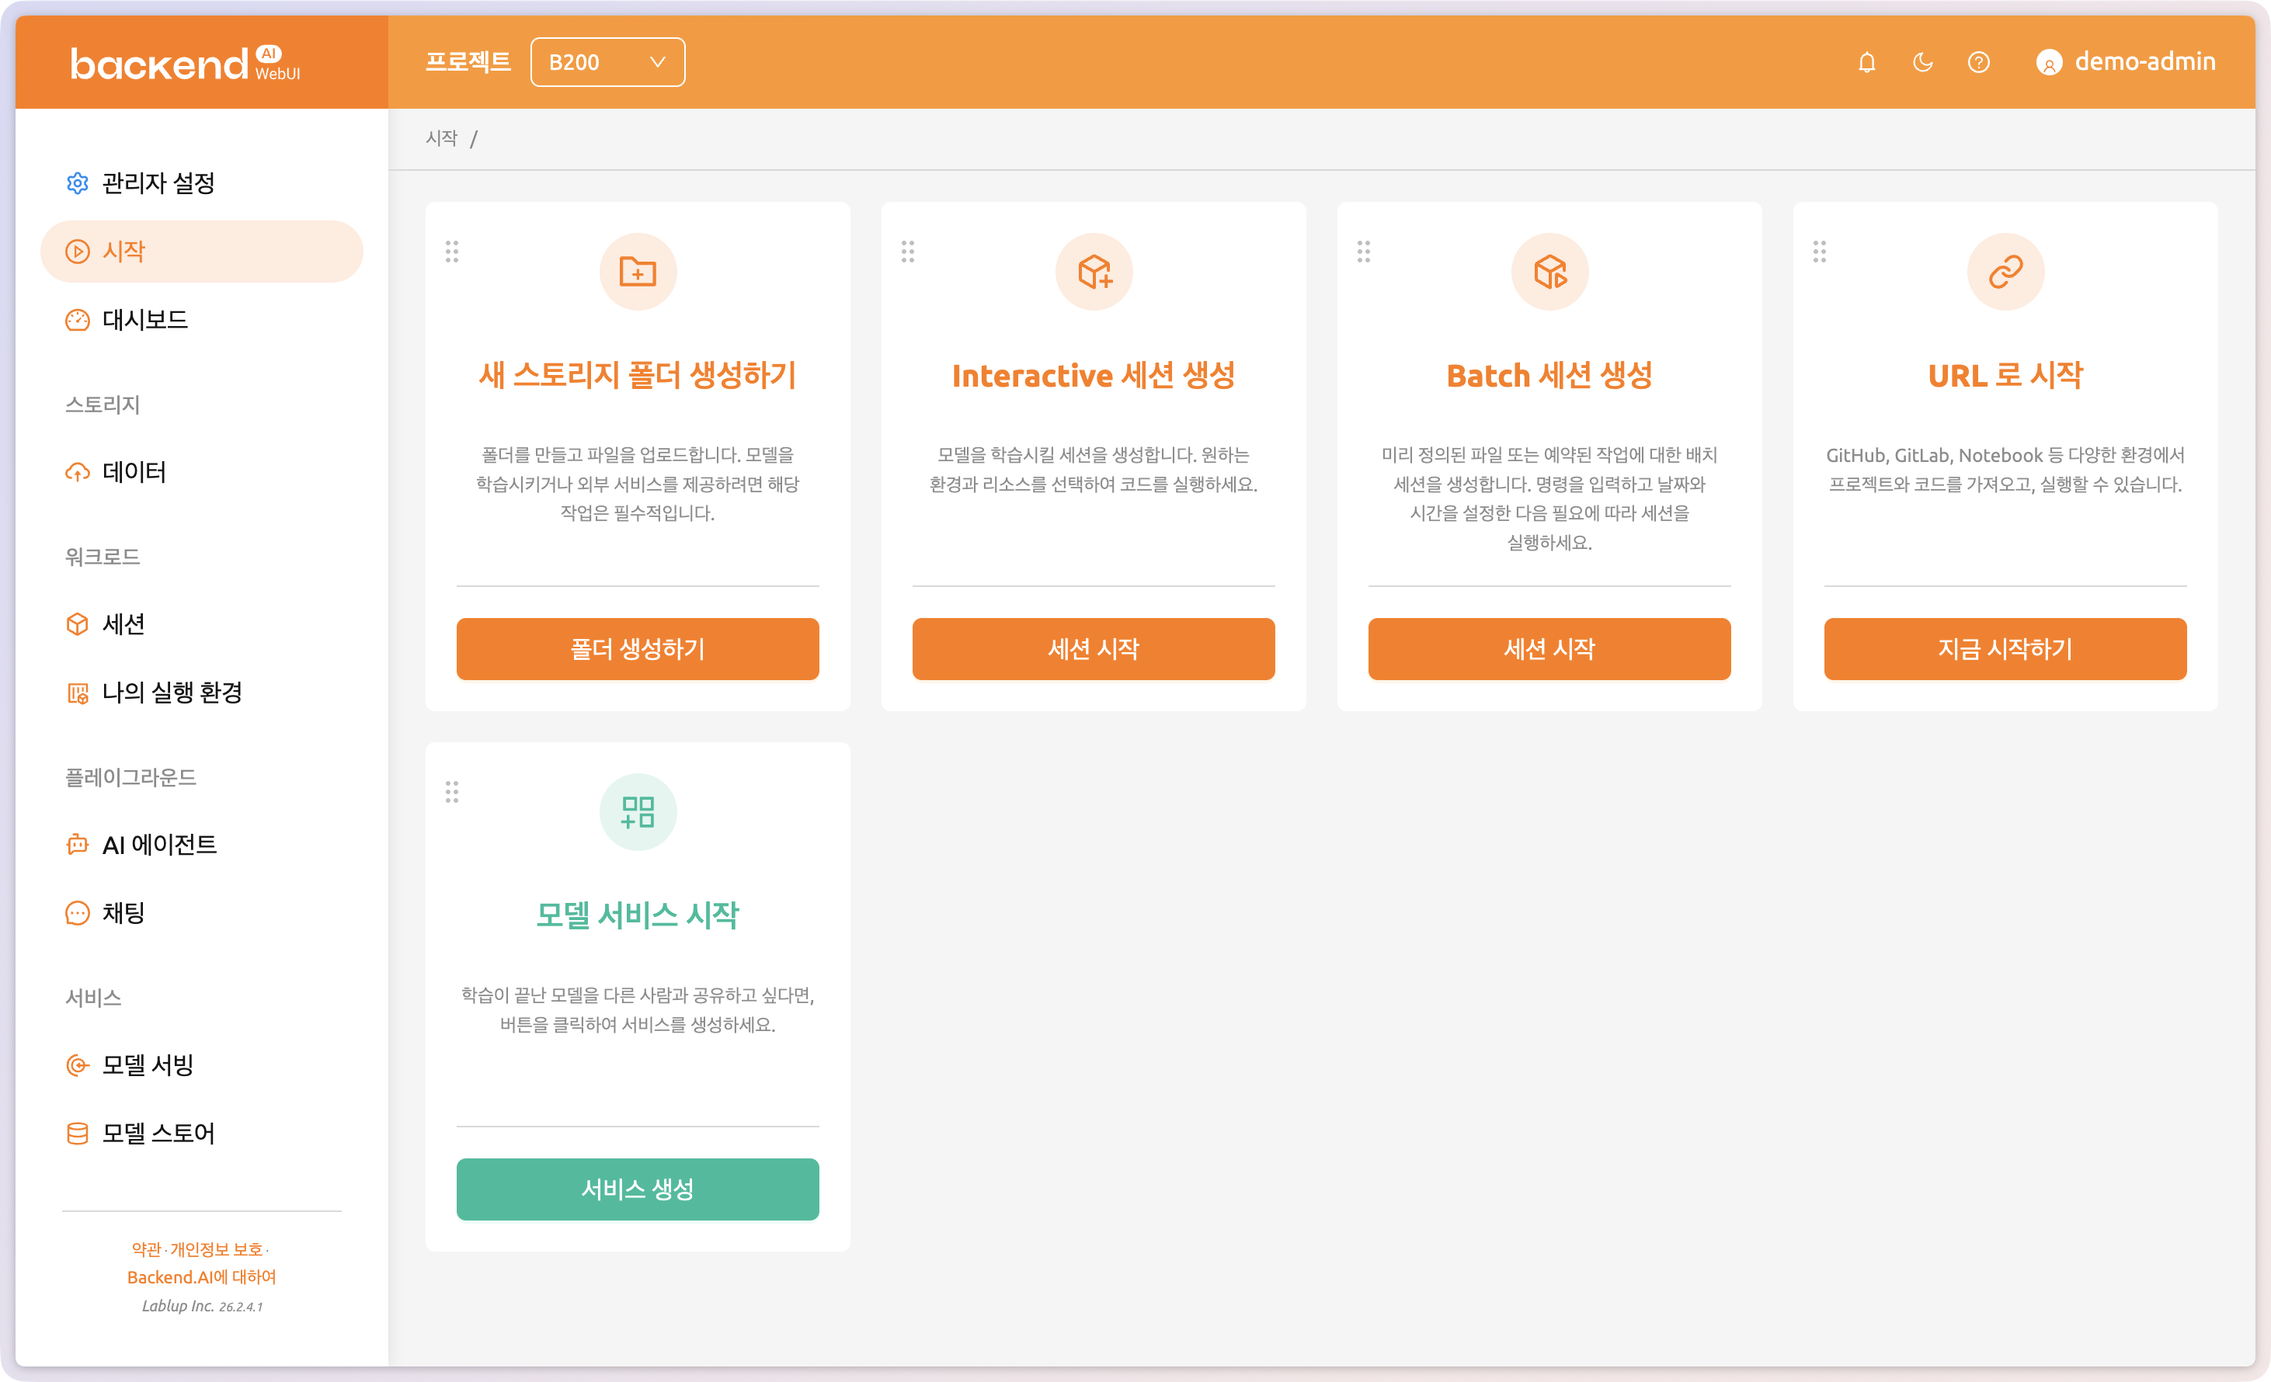Click the chat bubble icon for 채팅
This screenshot has height=1382, width=2271.
[x=78, y=912]
